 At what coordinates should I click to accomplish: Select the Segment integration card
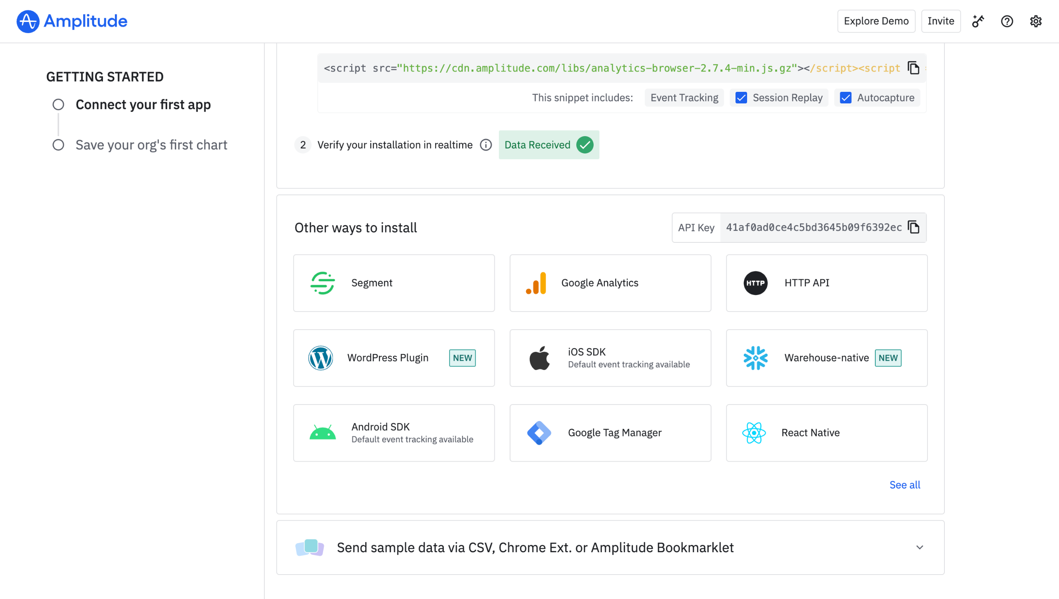click(394, 283)
